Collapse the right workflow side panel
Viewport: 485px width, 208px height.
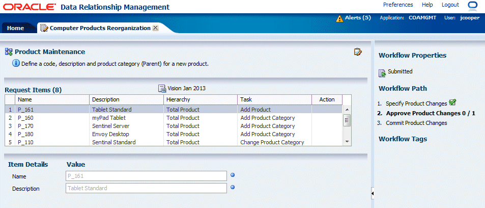(373, 193)
